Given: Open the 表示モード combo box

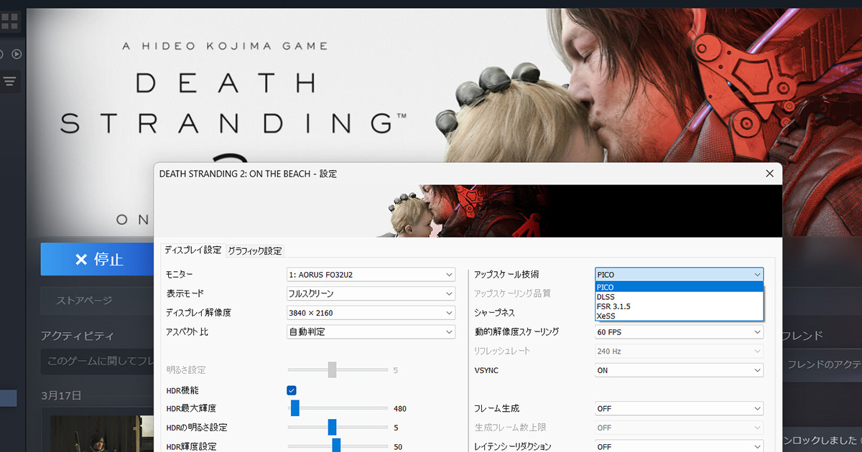Looking at the screenshot, I should [371, 293].
